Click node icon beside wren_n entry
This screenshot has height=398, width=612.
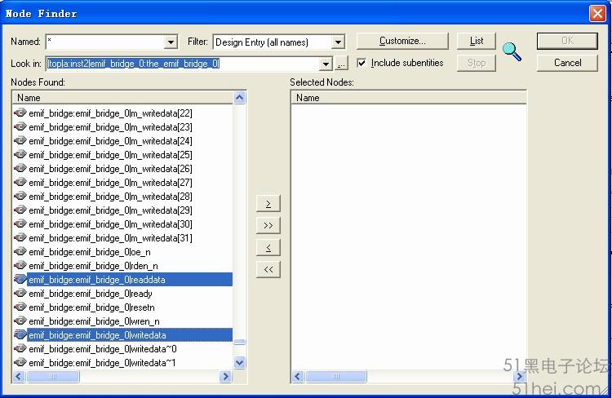tap(20, 321)
